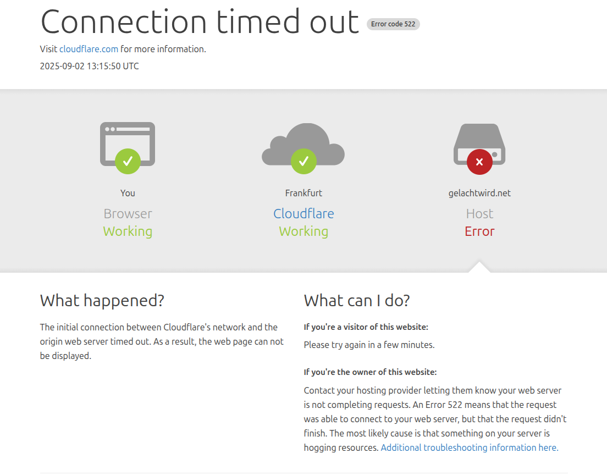The image size is (607, 475).
Task: Click the Connection timed out heading
Action: coord(200,21)
